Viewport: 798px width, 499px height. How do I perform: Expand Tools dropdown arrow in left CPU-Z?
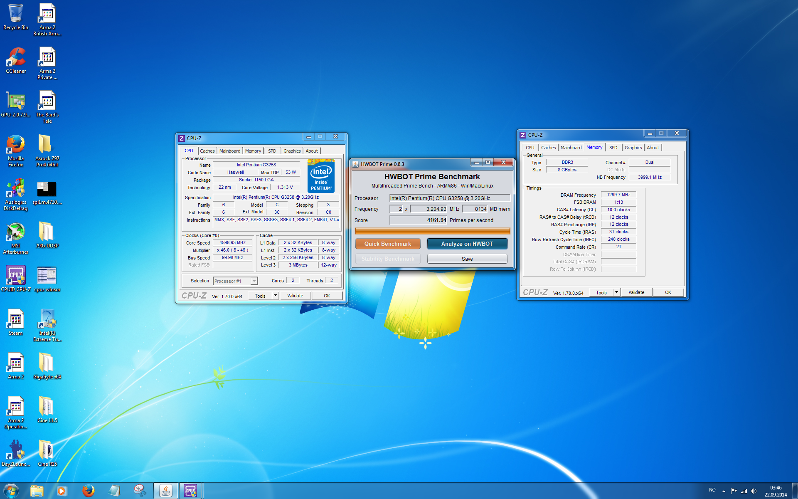[x=275, y=296]
